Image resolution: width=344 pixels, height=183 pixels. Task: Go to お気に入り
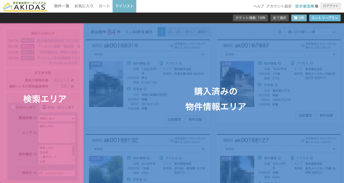pos(84,6)
